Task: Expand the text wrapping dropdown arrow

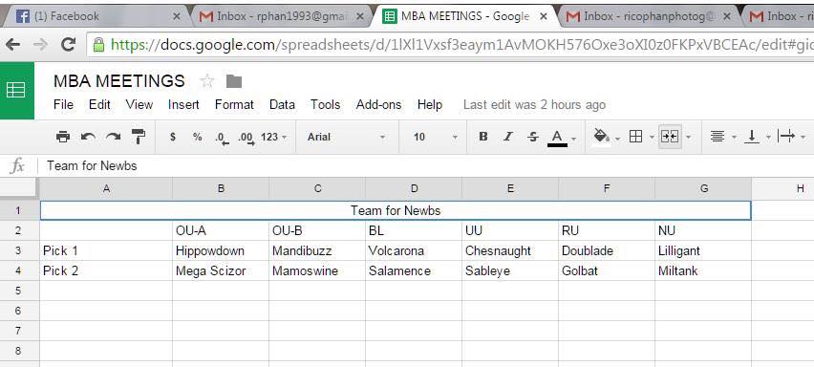Action: click(803, 138)
